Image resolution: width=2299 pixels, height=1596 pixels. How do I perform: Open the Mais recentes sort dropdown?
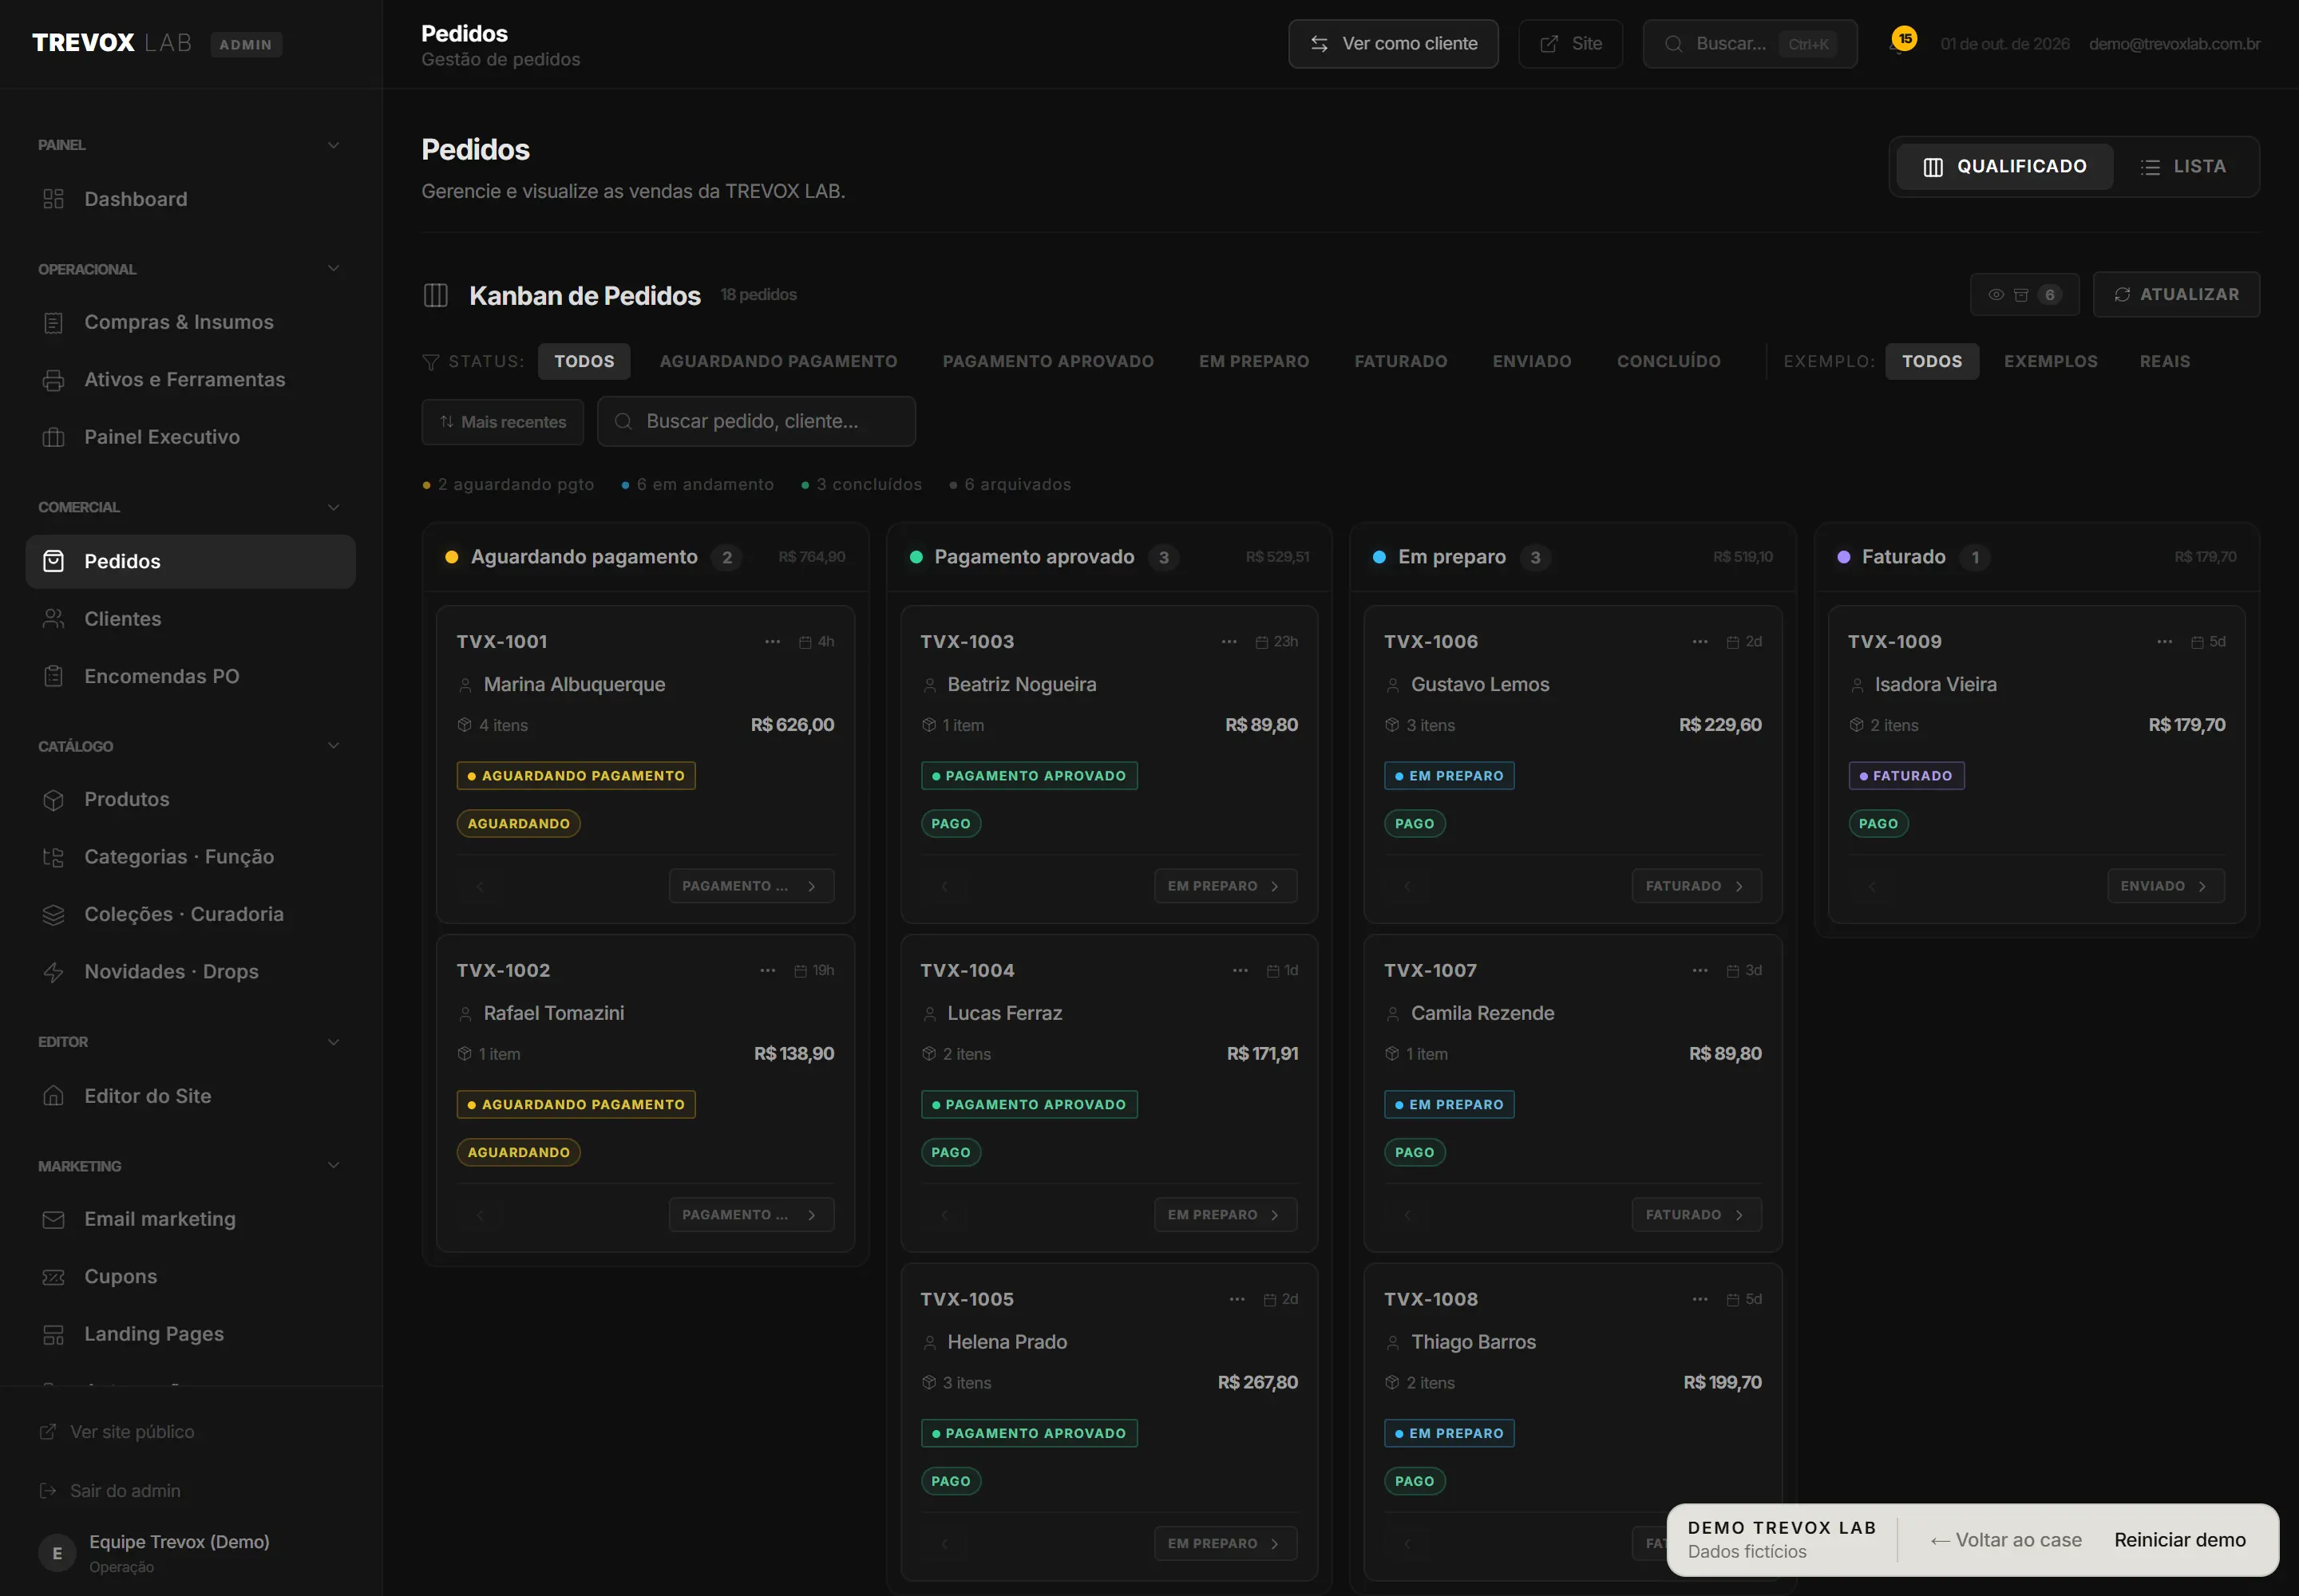502,422
